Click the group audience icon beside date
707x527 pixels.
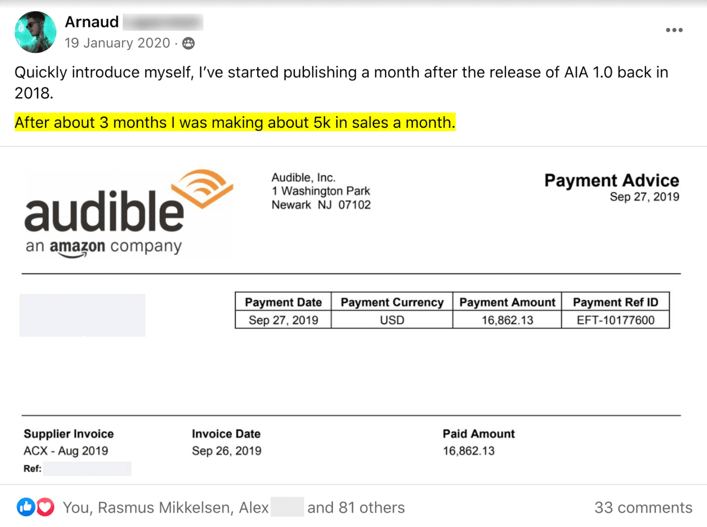click(188, 43)
